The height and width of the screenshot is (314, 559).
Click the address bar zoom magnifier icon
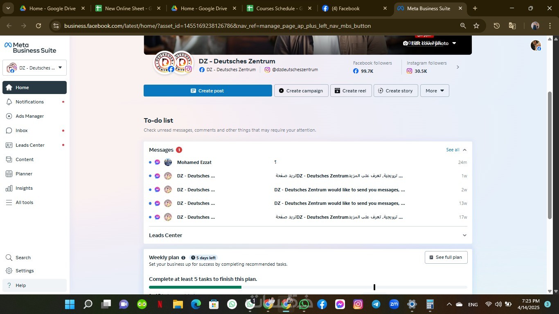click(x=463, y=26)
